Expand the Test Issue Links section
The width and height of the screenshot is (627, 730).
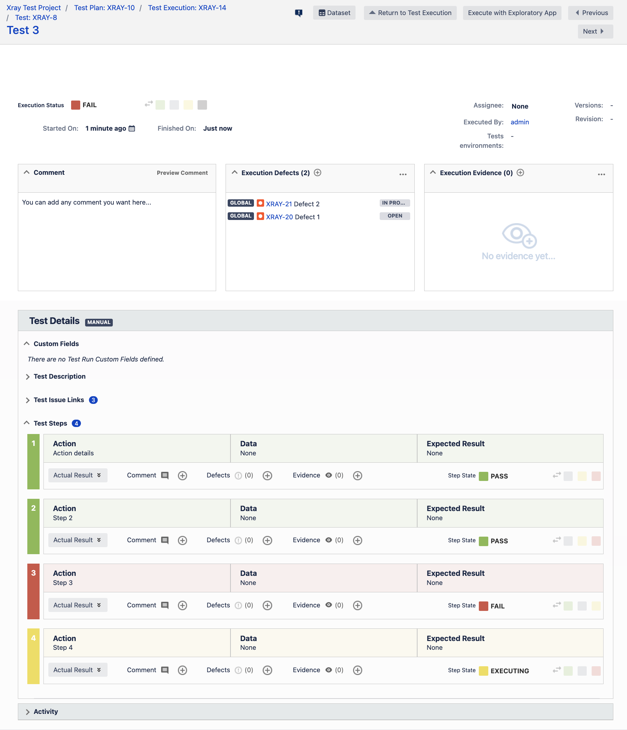pyautogui.click(x=58, y=400)
